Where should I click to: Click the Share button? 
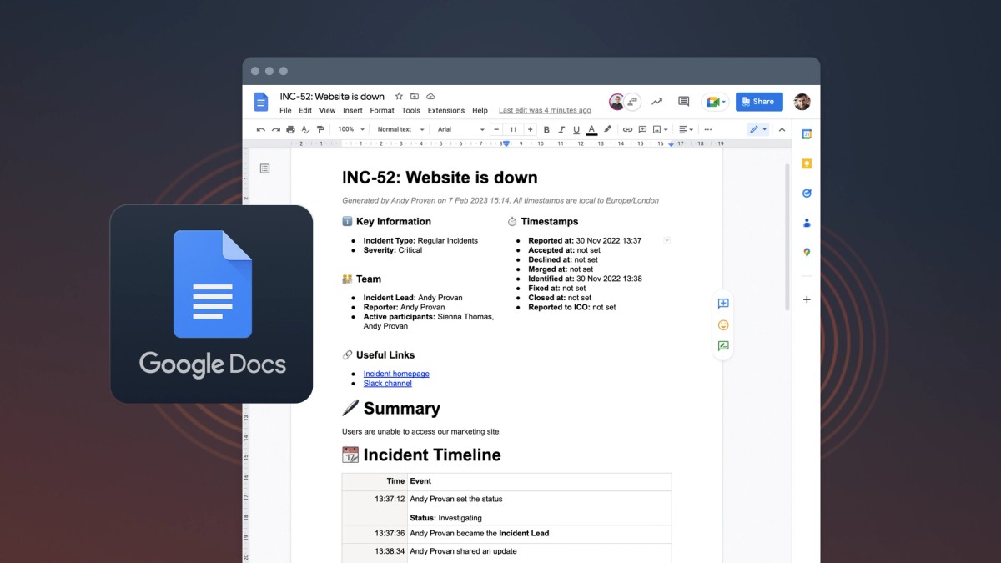tap(758, 101)
